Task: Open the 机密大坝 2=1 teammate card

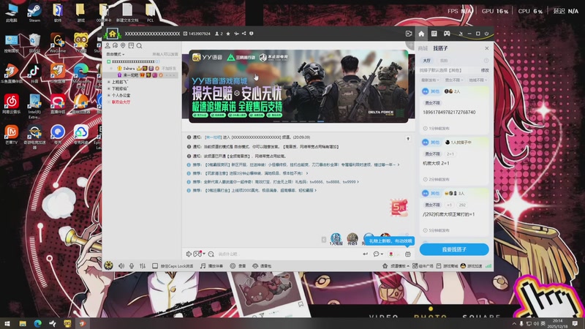Action: pos(454,161)
